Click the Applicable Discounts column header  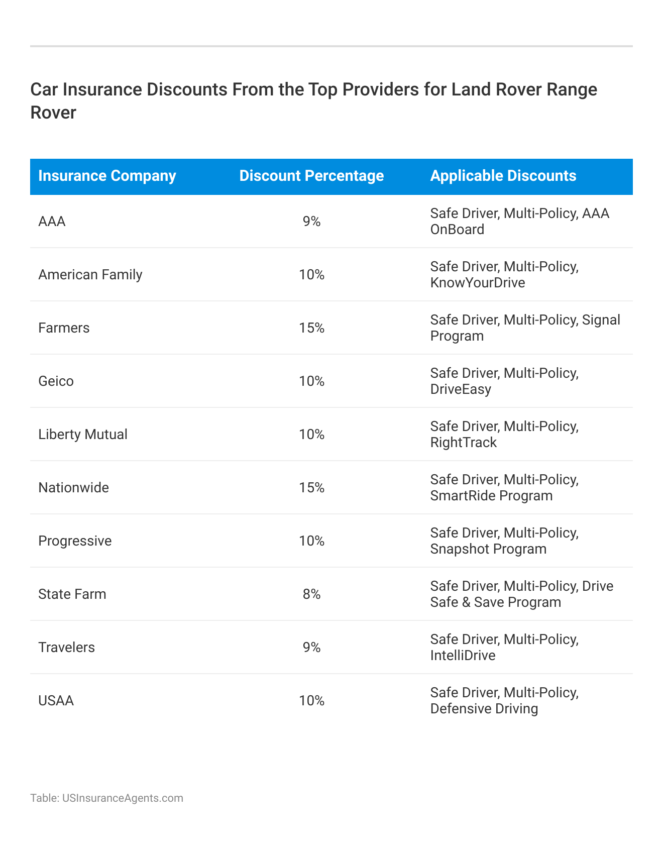[x=503, y=176]
